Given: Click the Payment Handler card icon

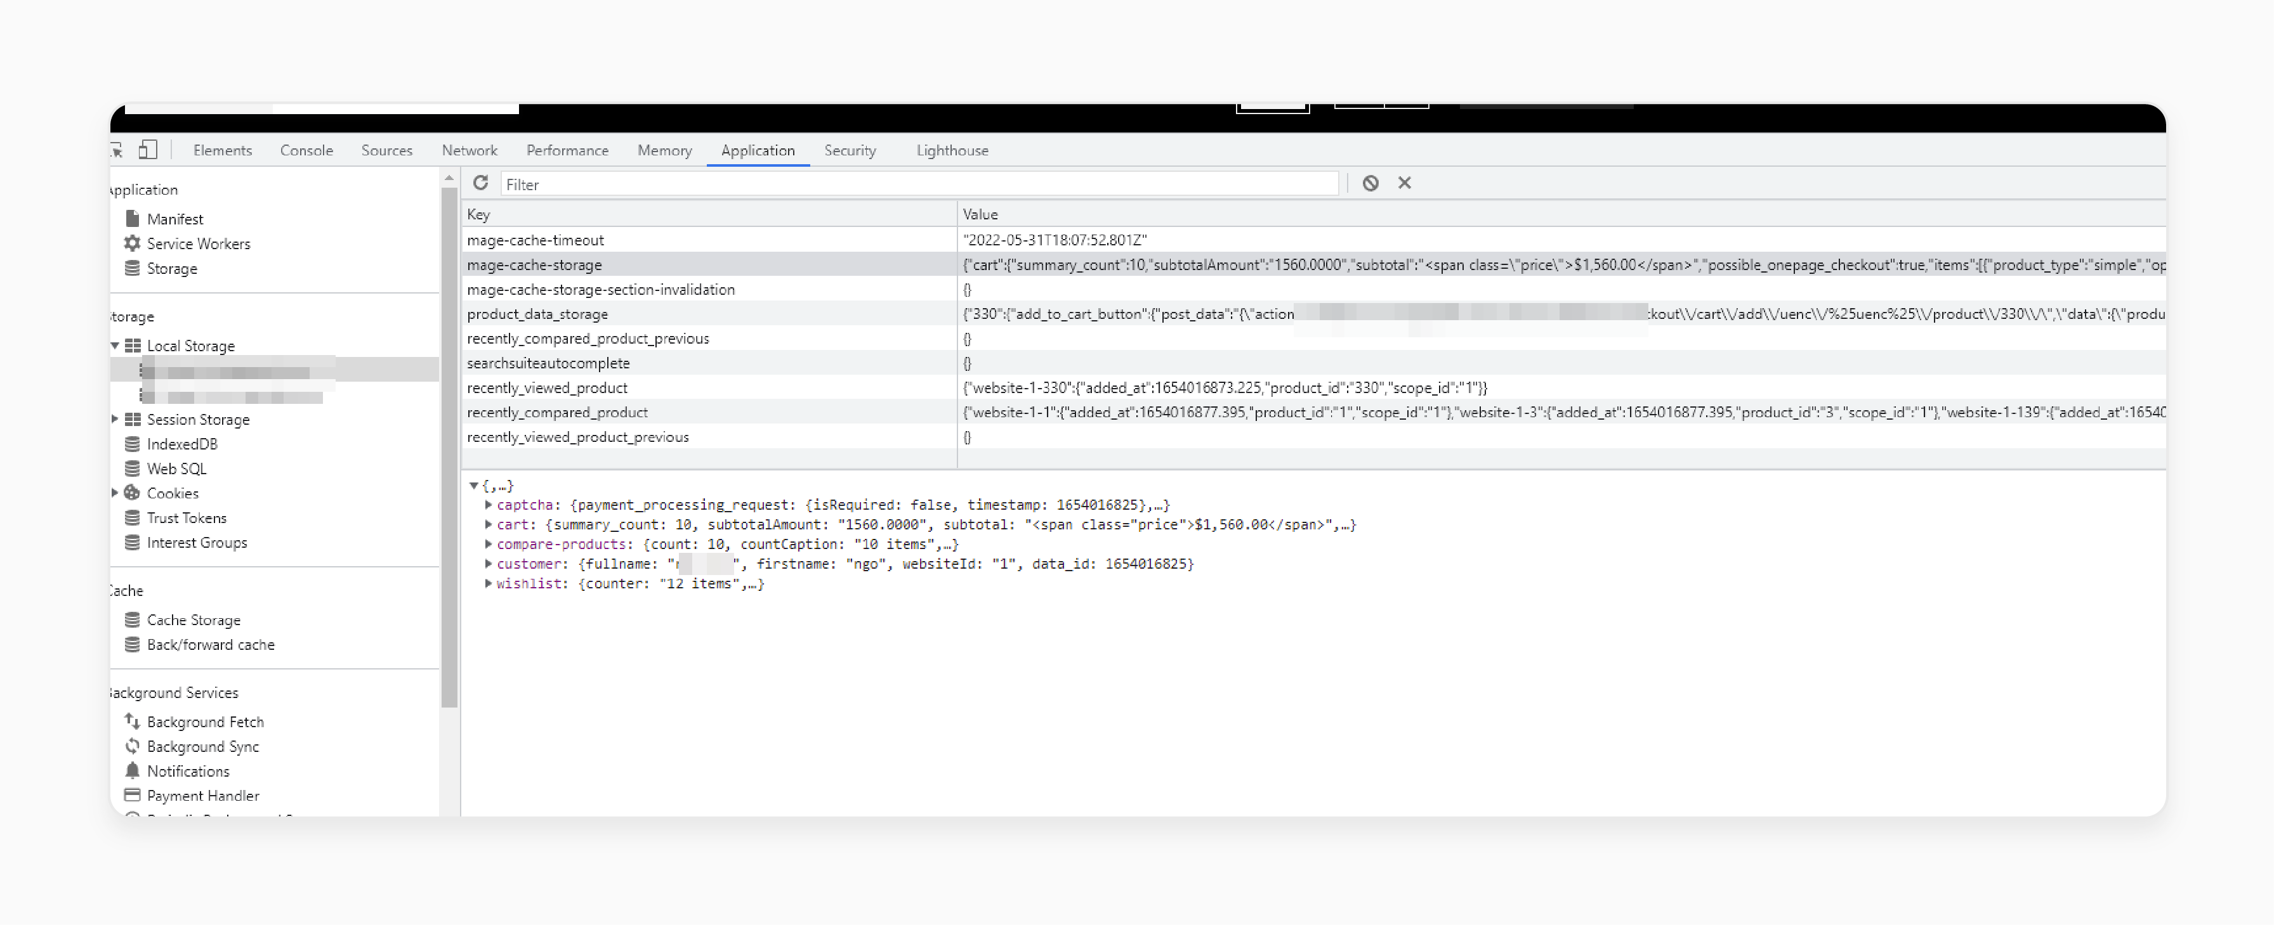Looking at the screenshot, I should [133, 794].
